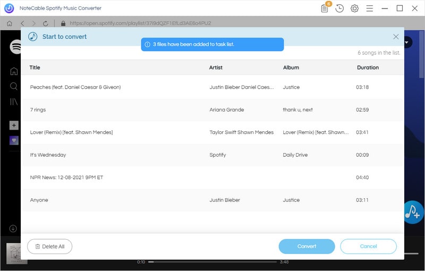Click the playback progress bar
The width and height of the screenshot is (425, 271).
(212, 262)
